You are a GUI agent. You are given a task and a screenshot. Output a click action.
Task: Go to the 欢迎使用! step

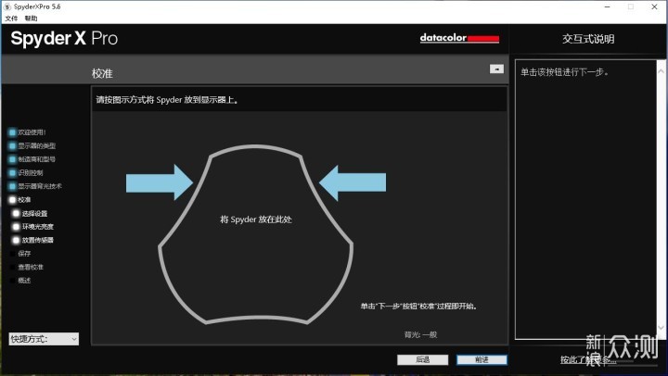(x=28, y=132)
